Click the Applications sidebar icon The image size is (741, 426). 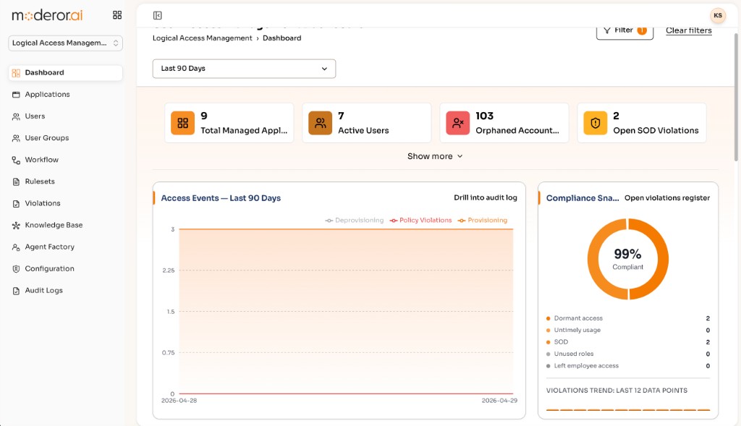pyautogui.click(x=16, y=95)
